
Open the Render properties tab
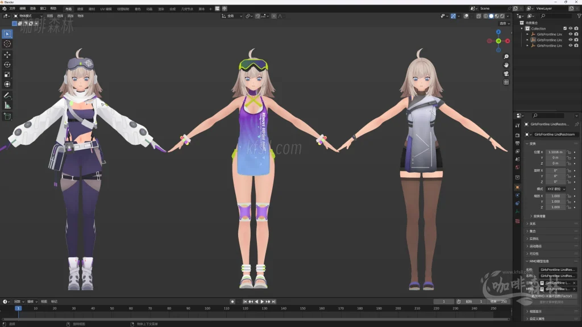tap(517, 135)
